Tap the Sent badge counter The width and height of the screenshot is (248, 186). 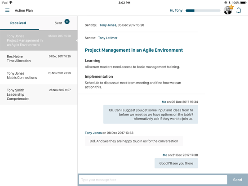click(x=67, y=22)
